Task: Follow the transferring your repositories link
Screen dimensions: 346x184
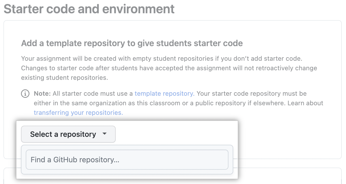Action: [78, 113]
